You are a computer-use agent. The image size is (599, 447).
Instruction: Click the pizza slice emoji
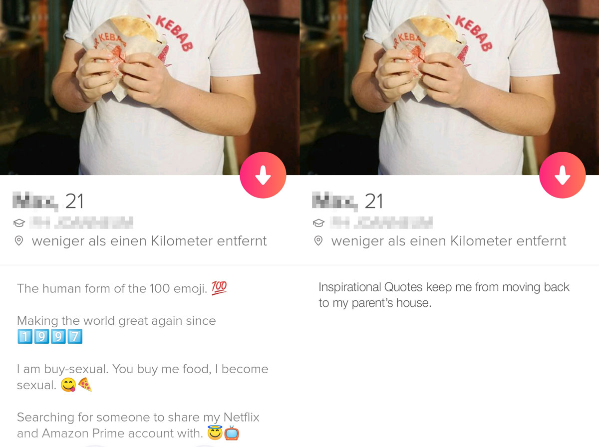(85, 385)
